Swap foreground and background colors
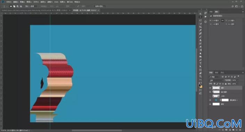 point(202,83)
